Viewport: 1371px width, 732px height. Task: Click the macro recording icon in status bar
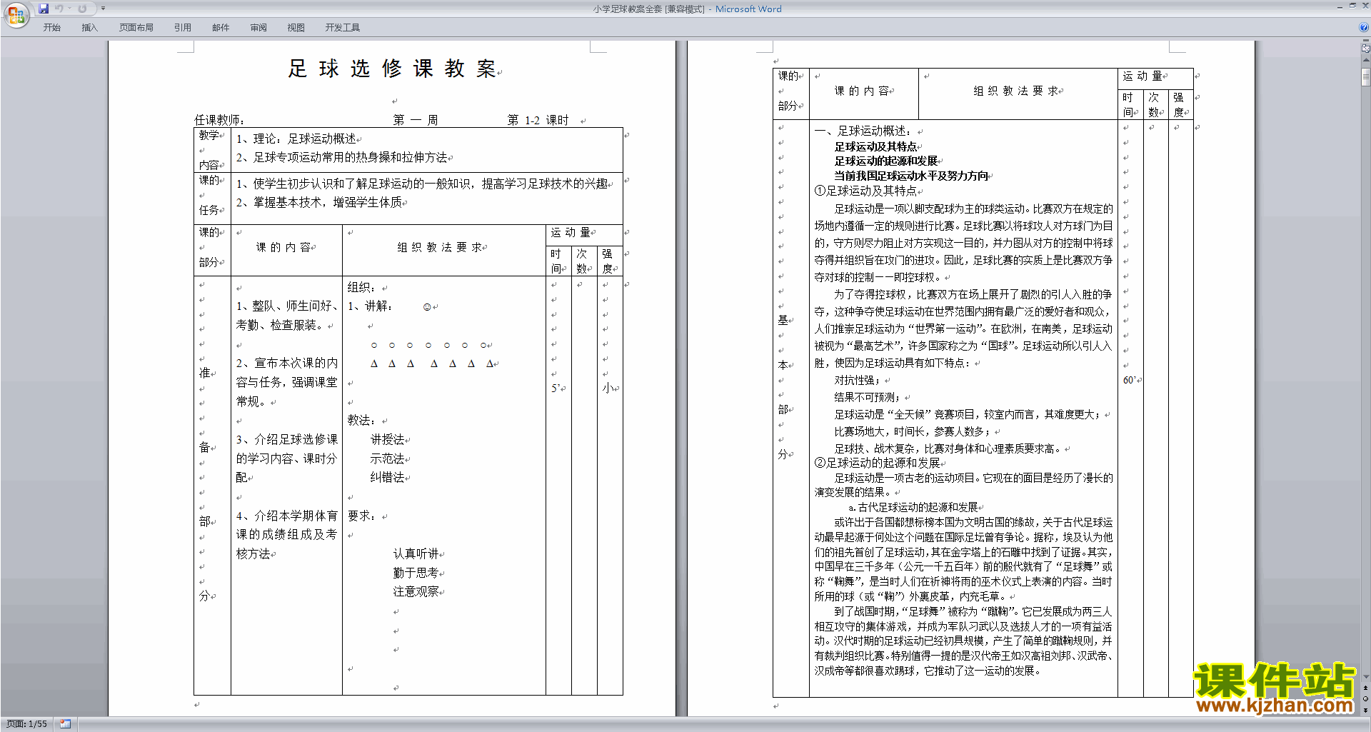(66, 724)
